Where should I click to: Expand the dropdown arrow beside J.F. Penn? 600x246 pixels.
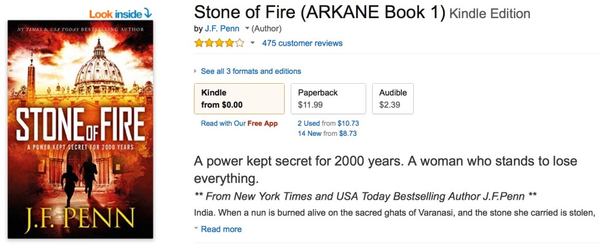[x=247, y=28]
